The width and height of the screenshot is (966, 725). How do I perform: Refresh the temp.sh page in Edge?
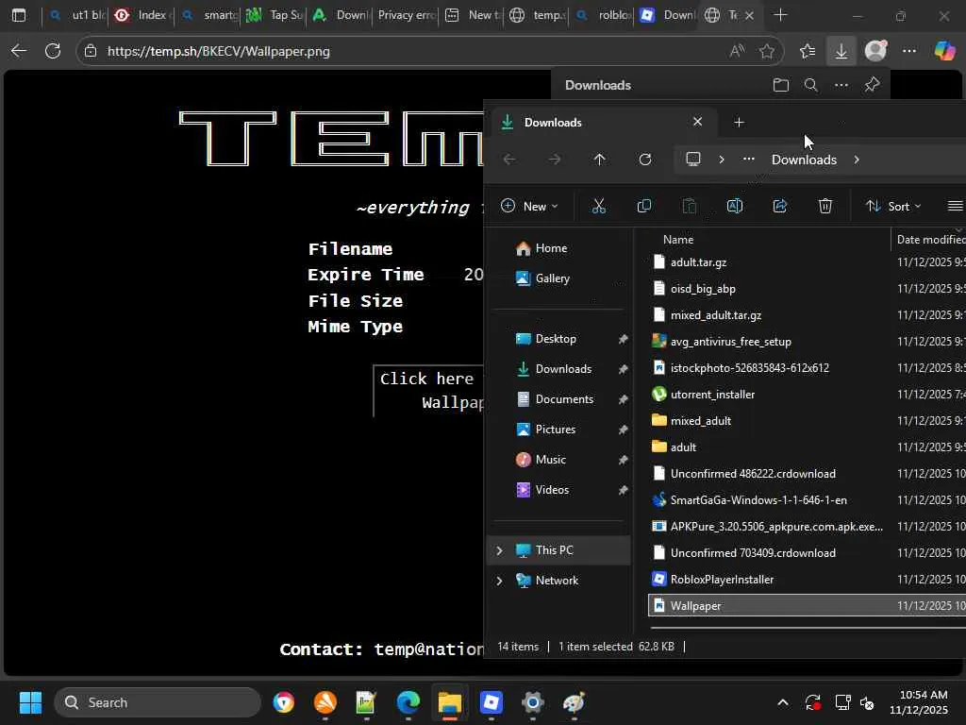[53, 51]
